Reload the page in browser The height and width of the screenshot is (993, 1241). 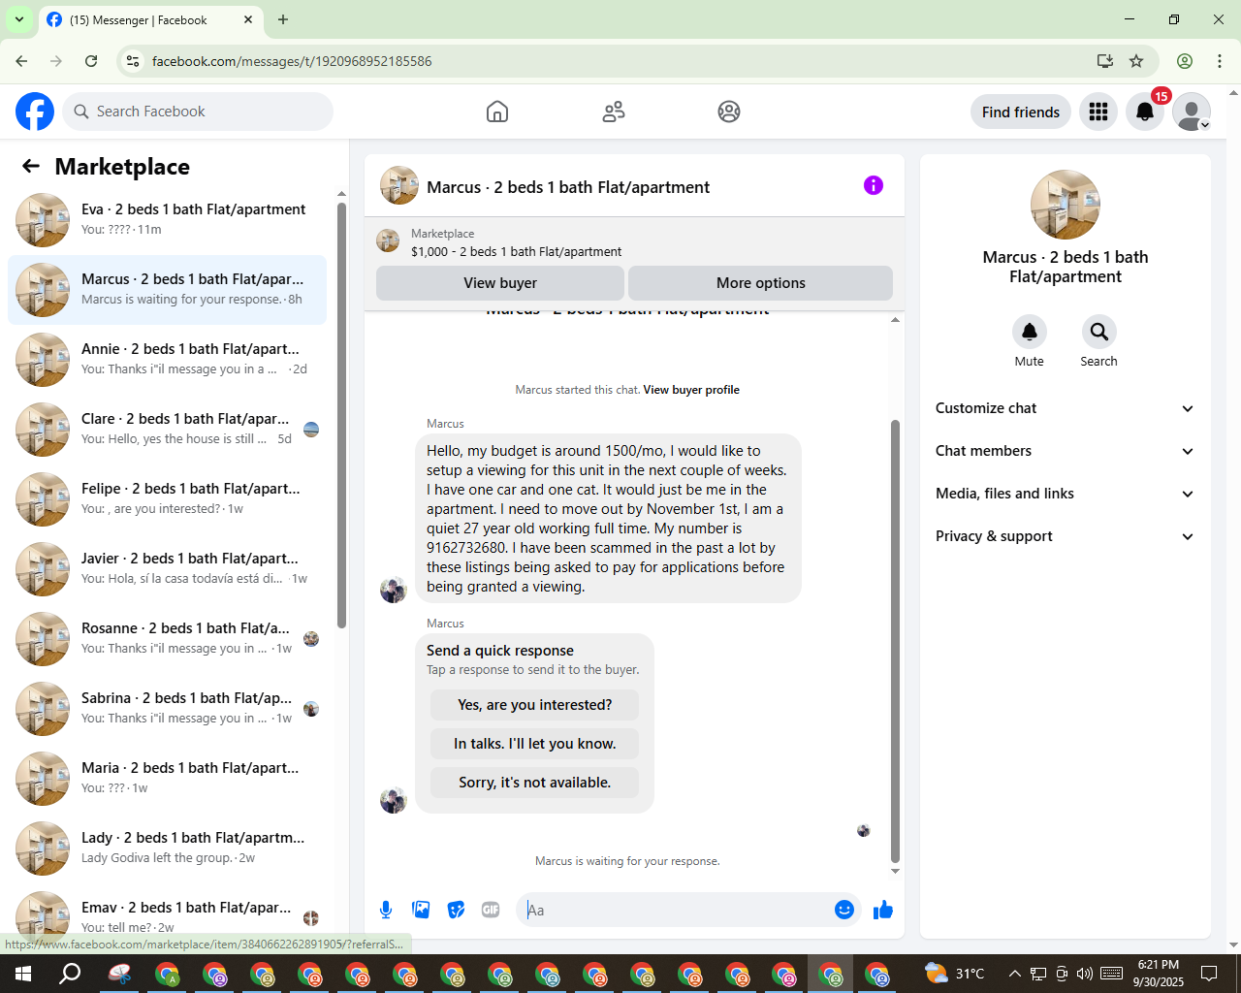[91, 61]
